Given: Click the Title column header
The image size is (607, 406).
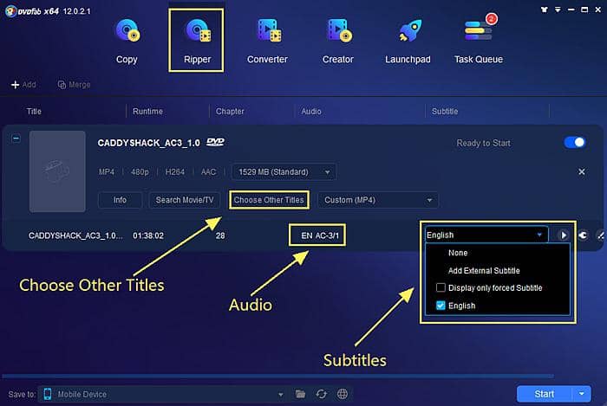Looking at the screenshot, I should click(x=34, y=112).
